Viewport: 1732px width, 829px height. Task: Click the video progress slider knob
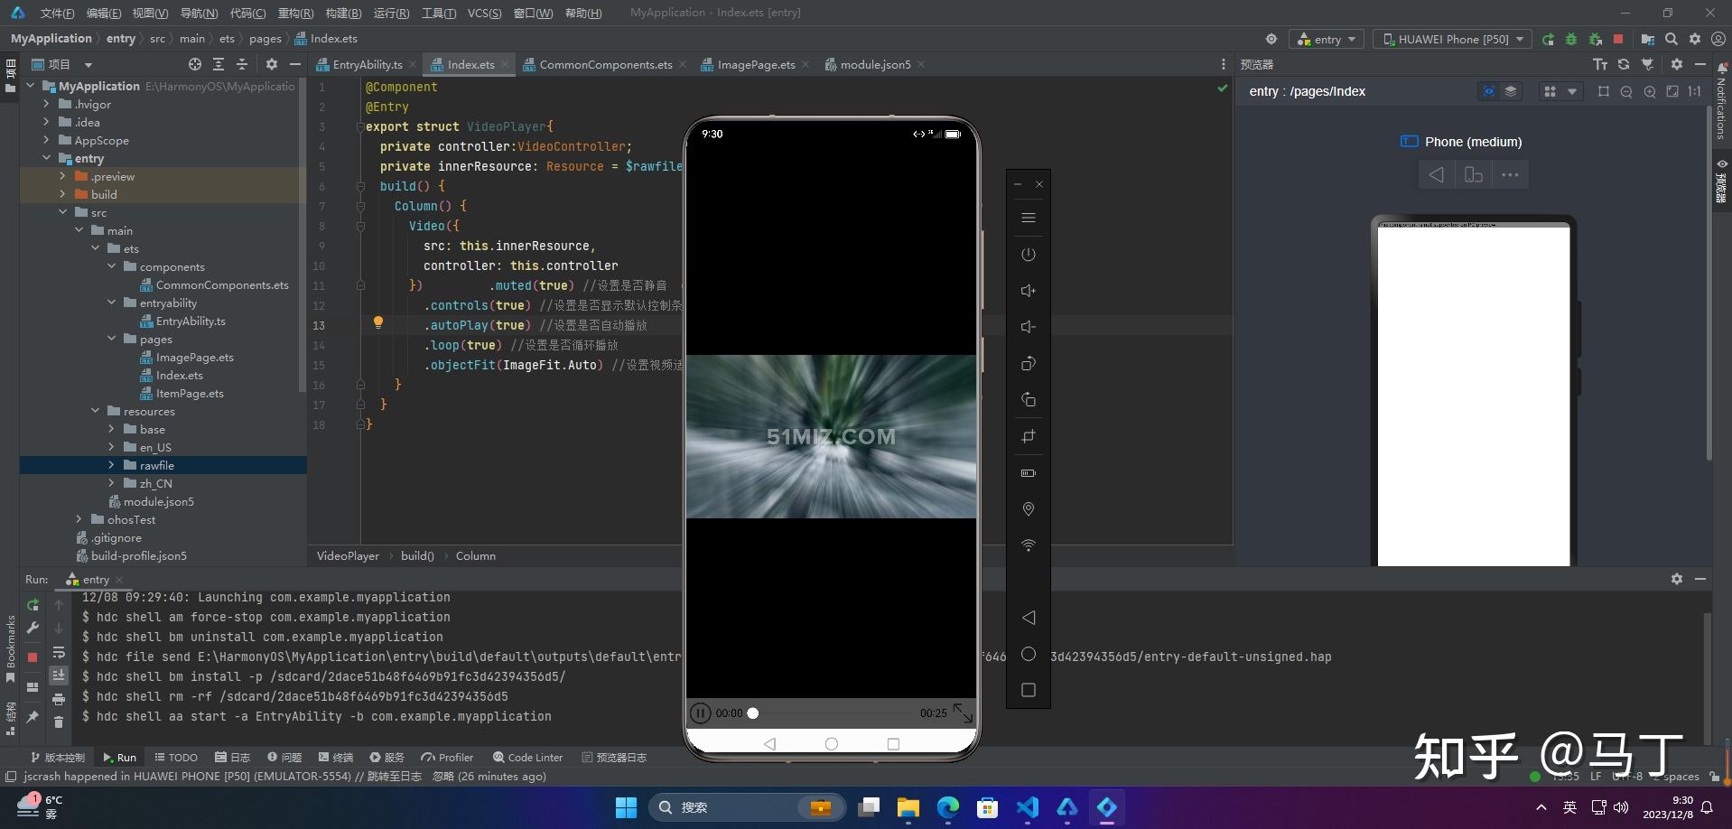753,713
